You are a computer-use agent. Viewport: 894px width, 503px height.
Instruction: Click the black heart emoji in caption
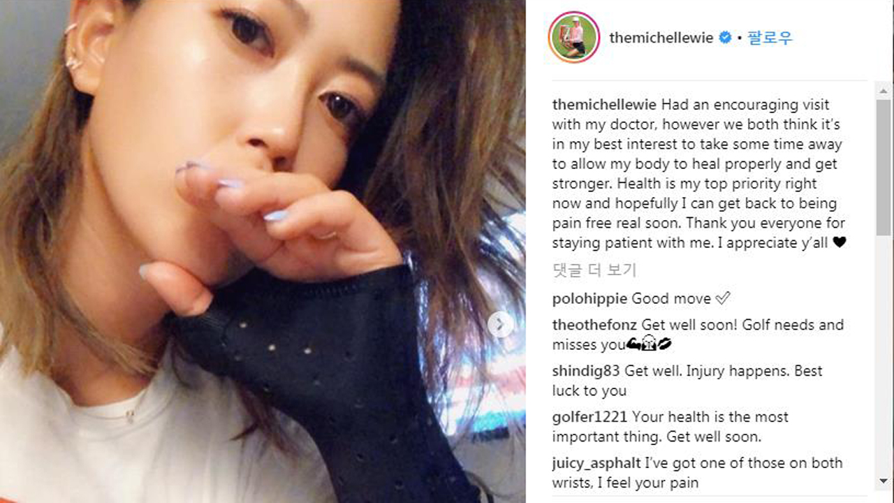840,243
